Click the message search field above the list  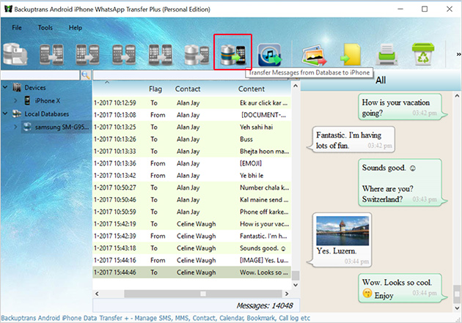click(171, 75)
